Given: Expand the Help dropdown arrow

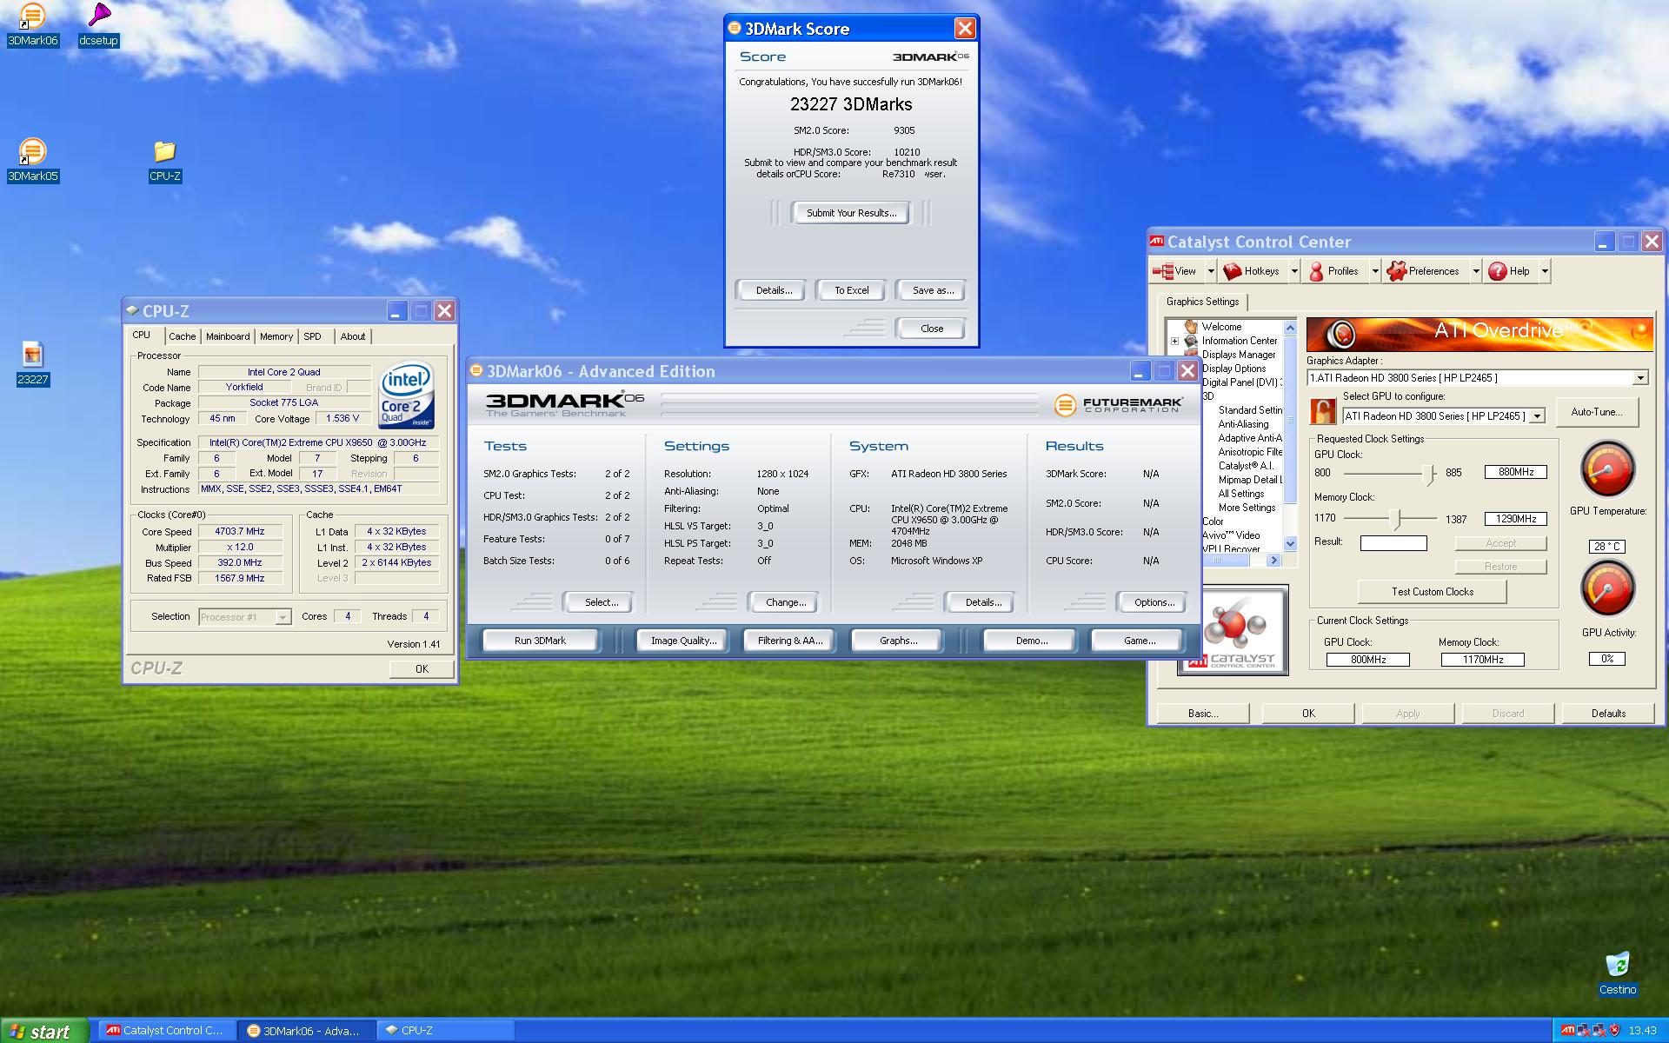Looking at the screenshot, I should (1544, 271).
